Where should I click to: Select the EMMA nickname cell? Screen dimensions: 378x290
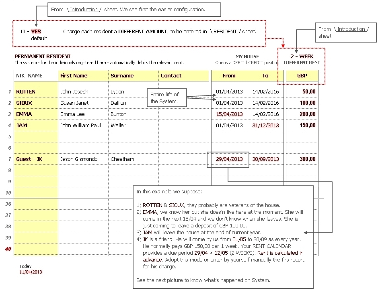(36, 114)
